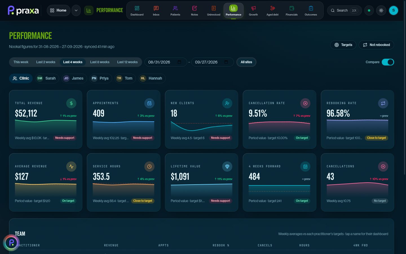Open the Outcomes section

point(311,10)
